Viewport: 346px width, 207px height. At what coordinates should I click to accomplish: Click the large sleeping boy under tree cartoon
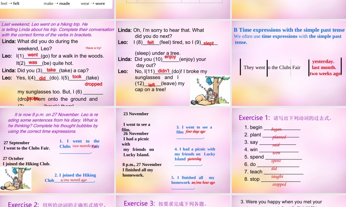tap(210, 91)
